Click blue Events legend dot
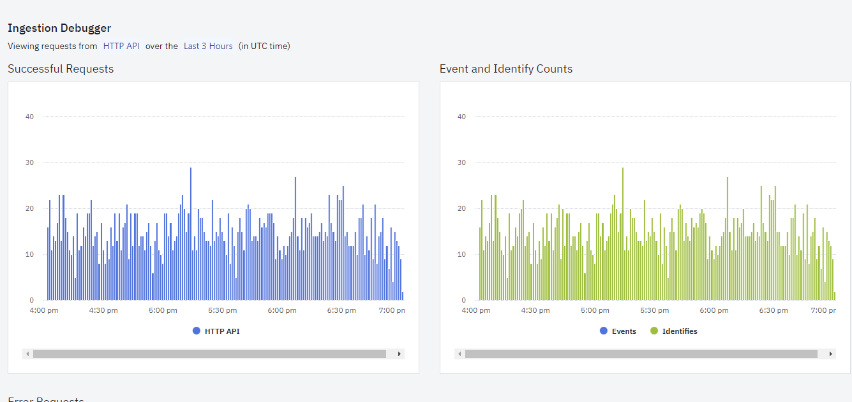852x402 pixels. click(604, 331)
